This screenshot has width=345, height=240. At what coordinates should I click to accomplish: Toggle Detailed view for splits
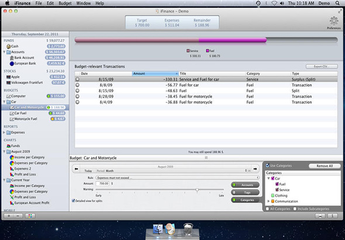74,201
